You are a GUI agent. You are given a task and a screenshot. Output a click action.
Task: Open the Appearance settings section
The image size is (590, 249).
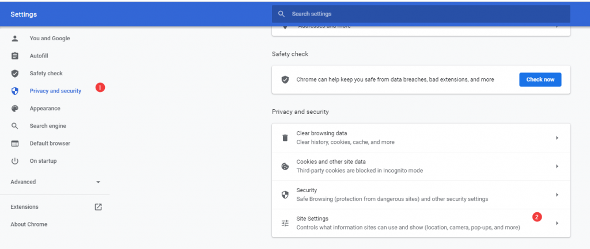click(45, 109)
